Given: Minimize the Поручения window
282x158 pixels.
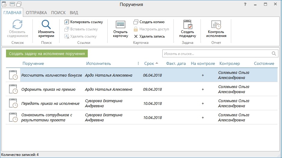Looking at the screenshot, I should coord(255,5).
